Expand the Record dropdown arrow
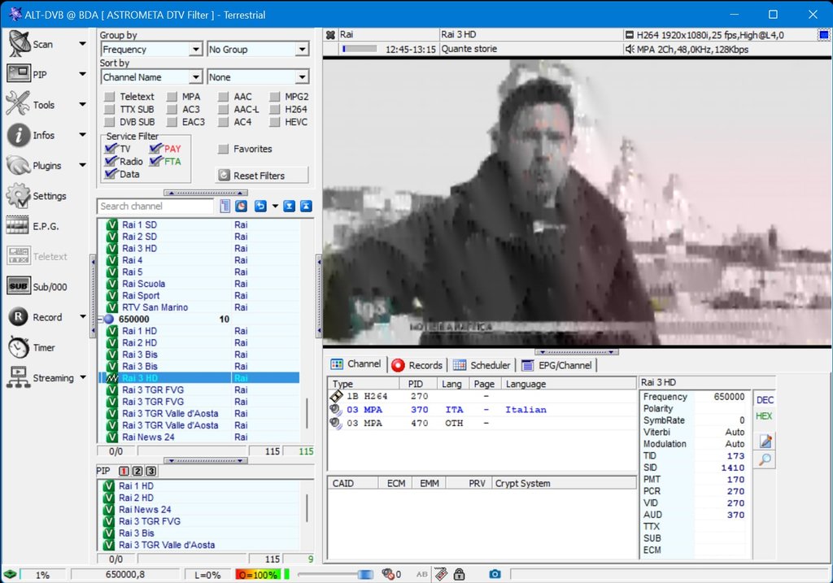 tap(82, 317)
